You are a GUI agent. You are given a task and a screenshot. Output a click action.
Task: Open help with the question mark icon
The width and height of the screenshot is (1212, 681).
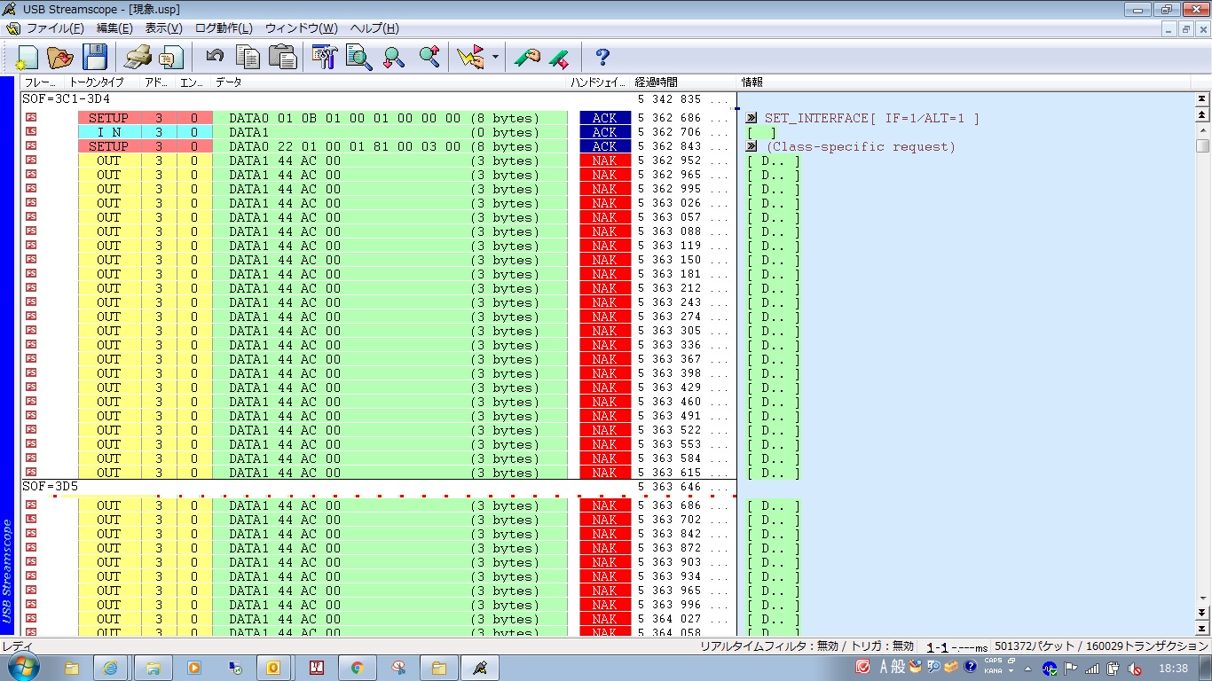coord(602,58)
